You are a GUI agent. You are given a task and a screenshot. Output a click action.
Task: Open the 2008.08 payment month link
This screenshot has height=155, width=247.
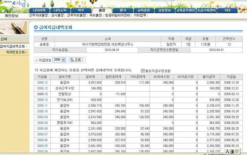click(42, 128)
